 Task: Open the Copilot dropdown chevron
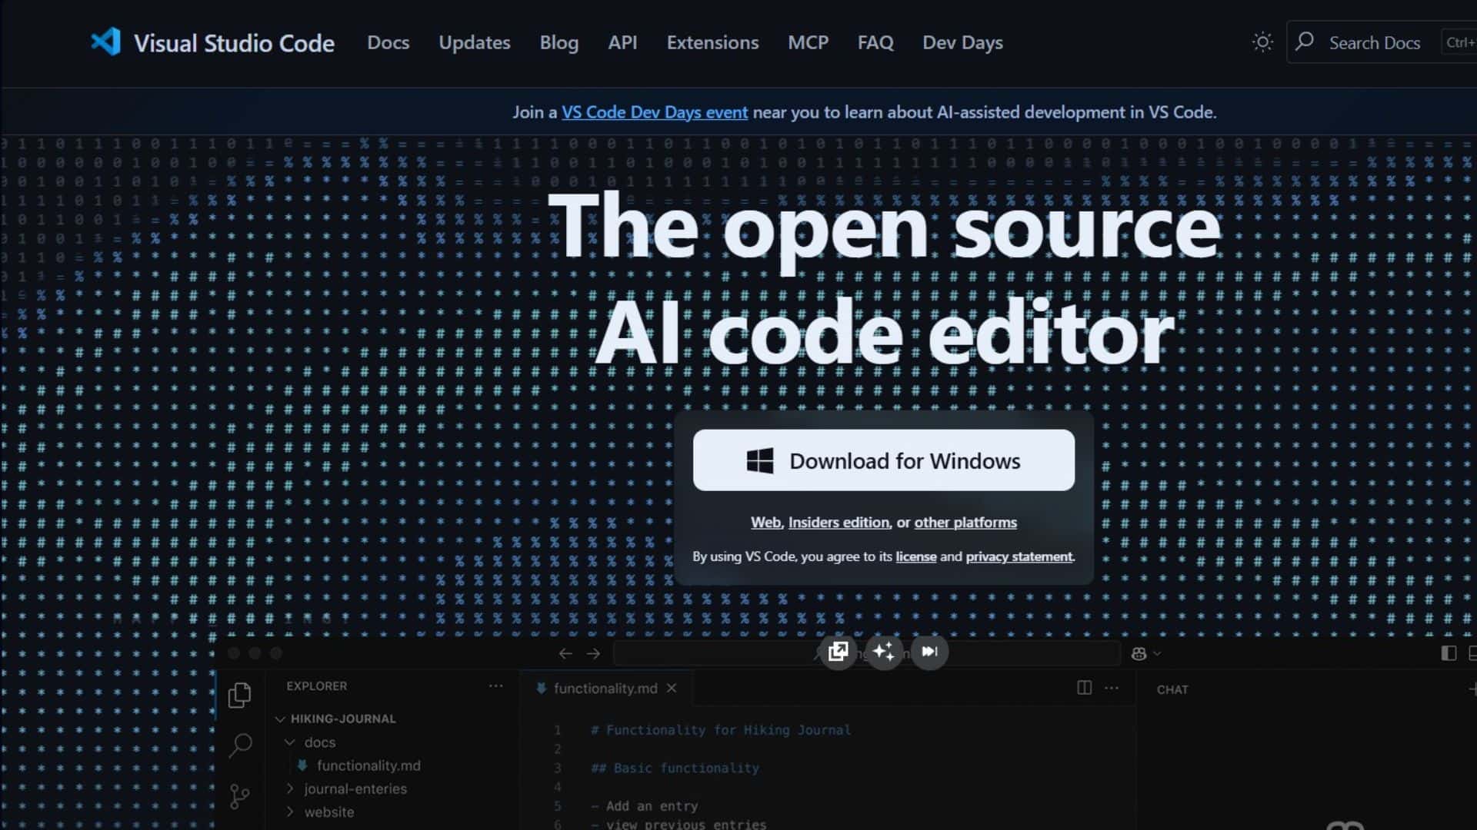[x=1157, y=654]
